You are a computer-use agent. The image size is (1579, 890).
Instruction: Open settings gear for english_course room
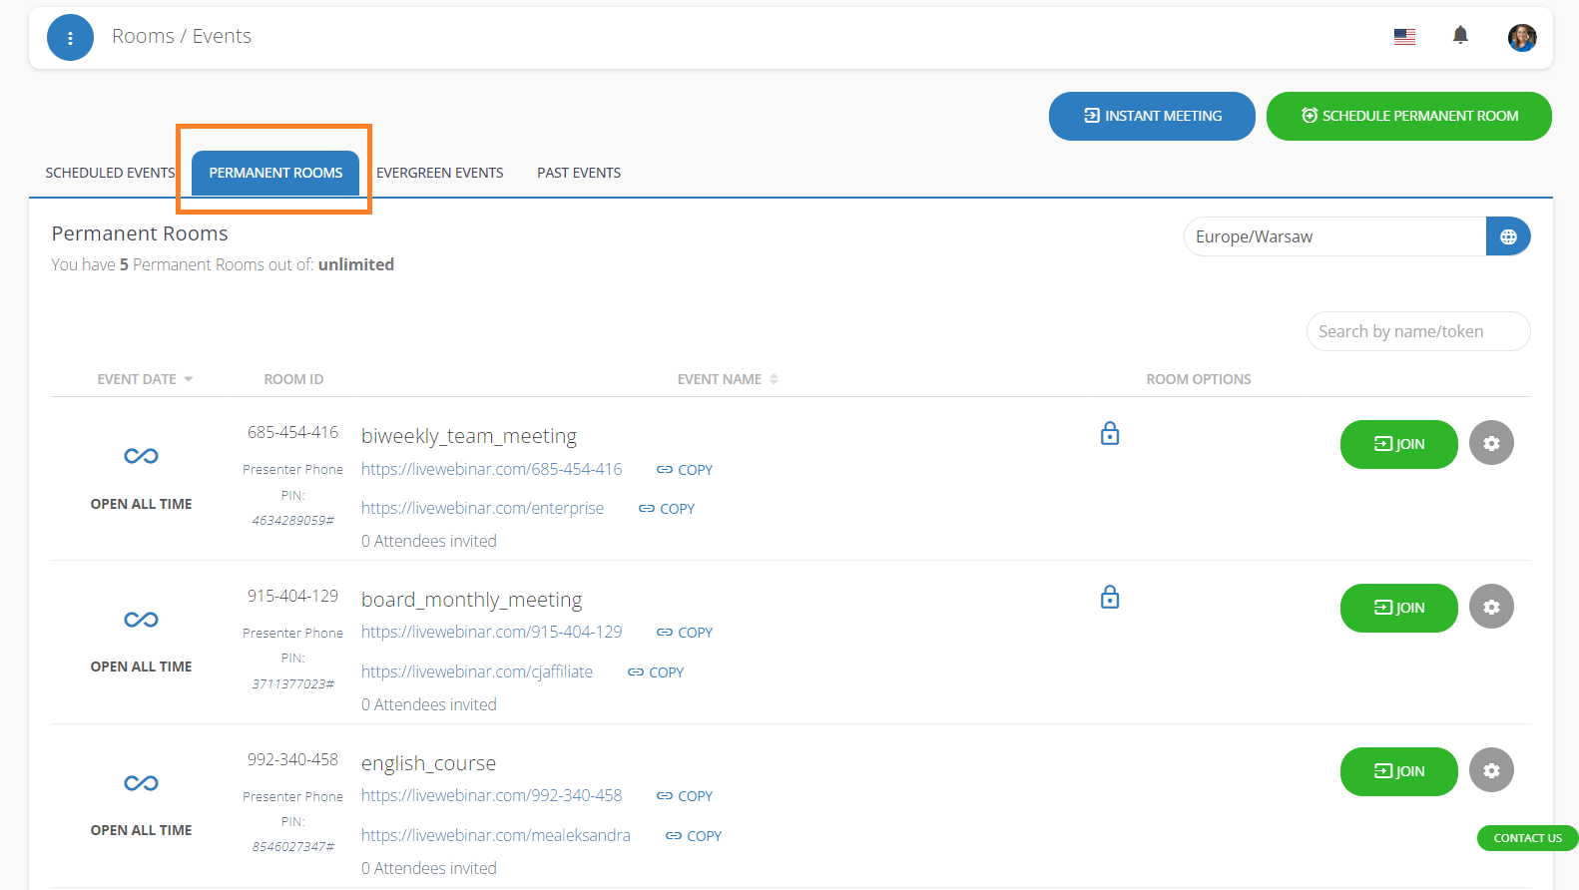pyautogui.click(x=1490, y=770)
